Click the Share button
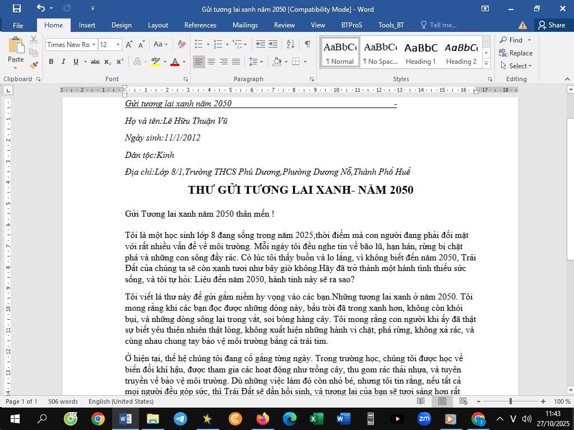This screenshot has height=430, width=574. point(552,25)
